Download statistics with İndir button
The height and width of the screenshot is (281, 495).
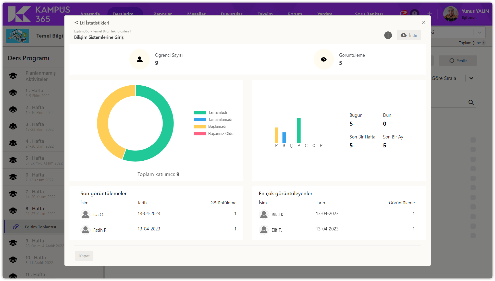point(409,35)
